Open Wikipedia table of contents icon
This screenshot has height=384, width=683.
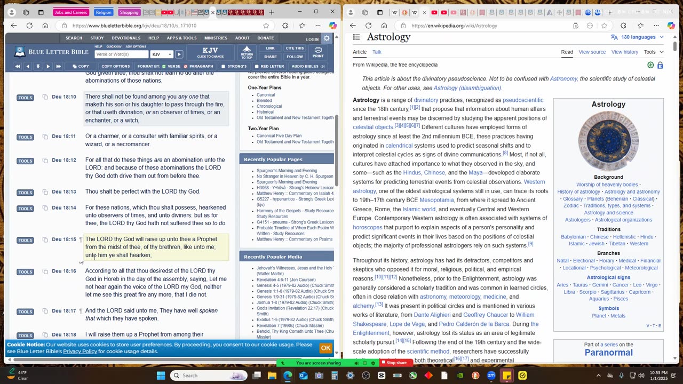point(356,37)
